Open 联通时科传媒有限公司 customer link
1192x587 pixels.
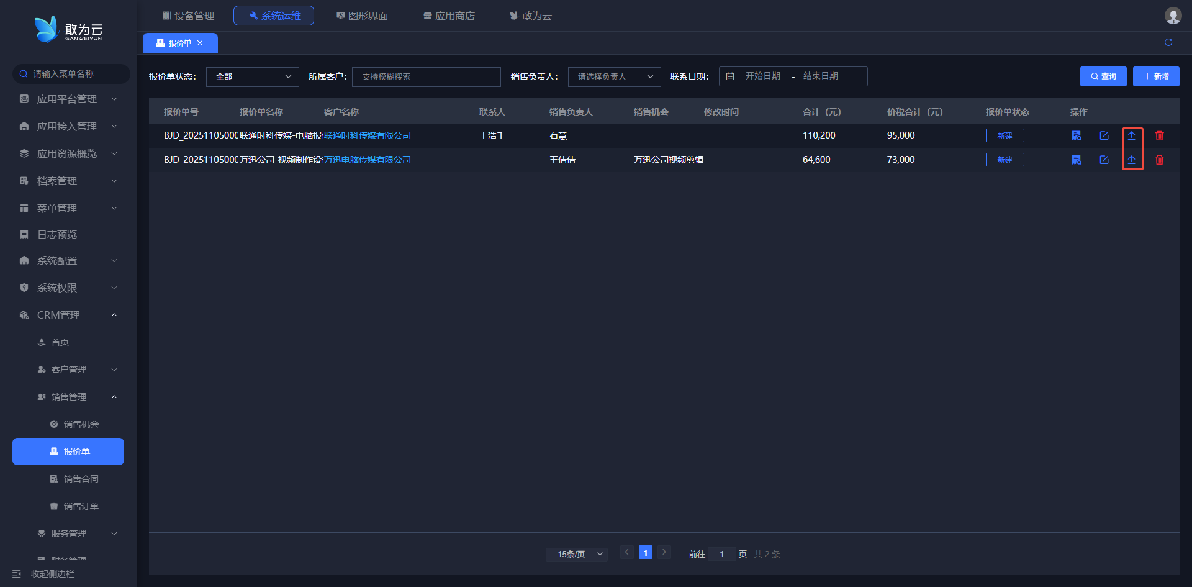(x=368, y=135)
